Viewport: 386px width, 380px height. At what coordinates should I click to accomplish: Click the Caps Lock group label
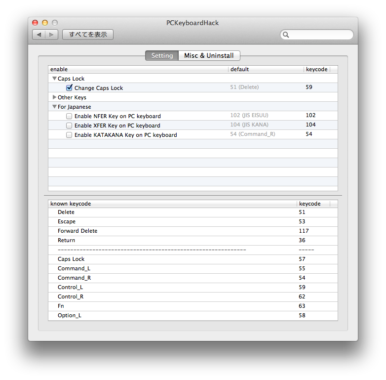[x=71, y=79]
